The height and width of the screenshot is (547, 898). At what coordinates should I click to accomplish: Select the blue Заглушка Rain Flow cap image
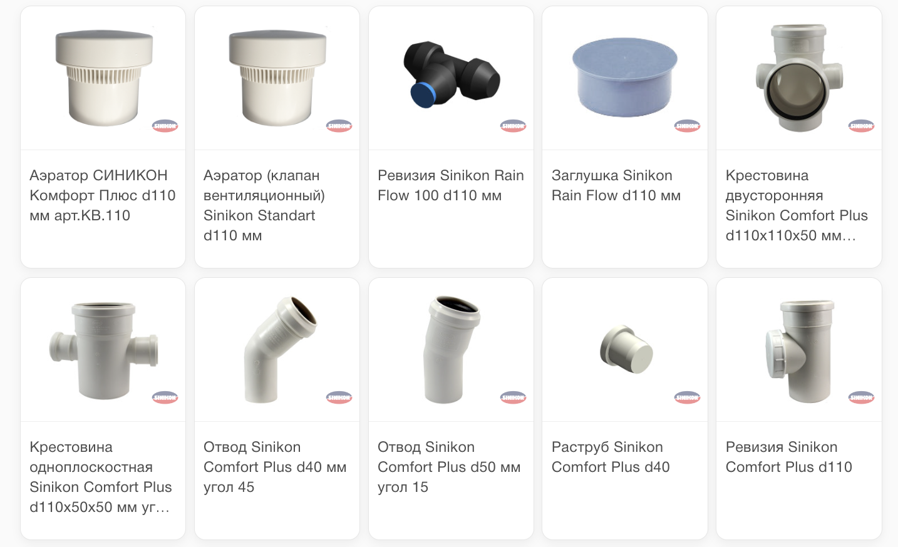click(625, 78)
